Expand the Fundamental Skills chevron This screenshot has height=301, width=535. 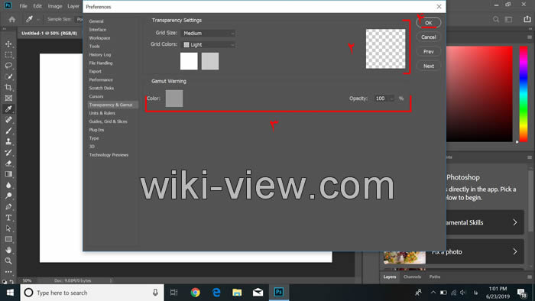515,222
